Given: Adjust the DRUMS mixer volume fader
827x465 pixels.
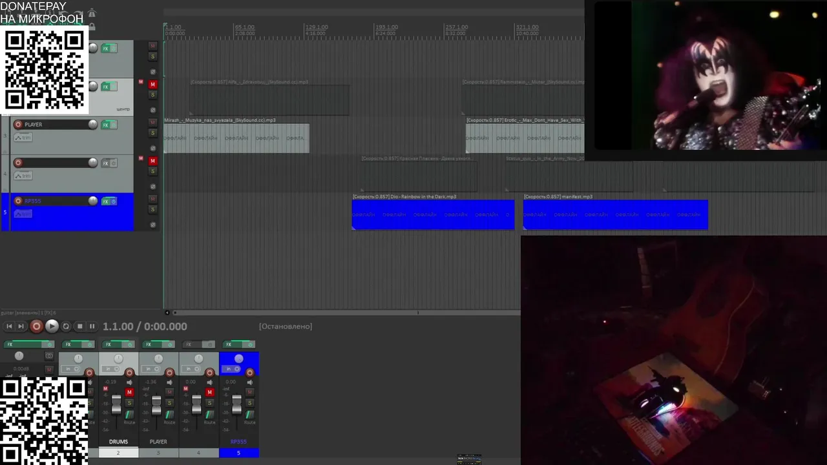Looking at the screenshot, I should (116, 405).
